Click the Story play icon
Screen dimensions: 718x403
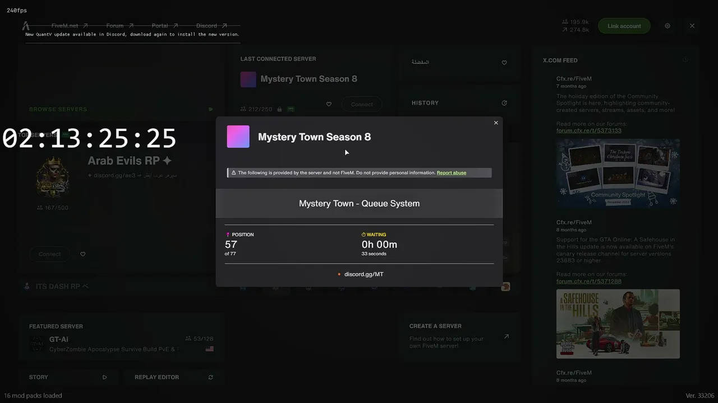pyautogui.click(x=104, y=377)
